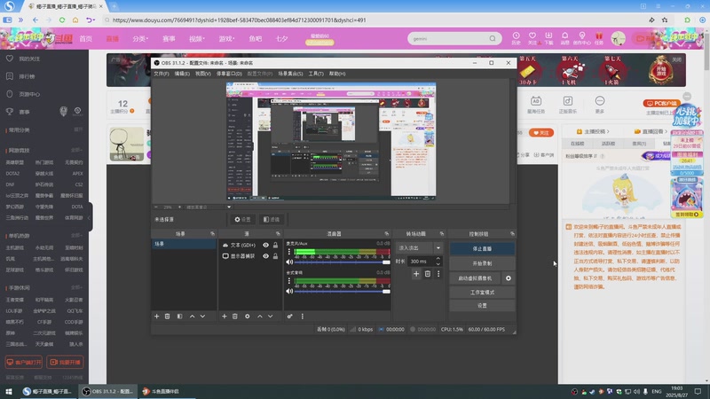The width and height of the screenshot is (710, 399).
Task: Open Douyu follow heart icon in header
Action: tap(532, 38)
